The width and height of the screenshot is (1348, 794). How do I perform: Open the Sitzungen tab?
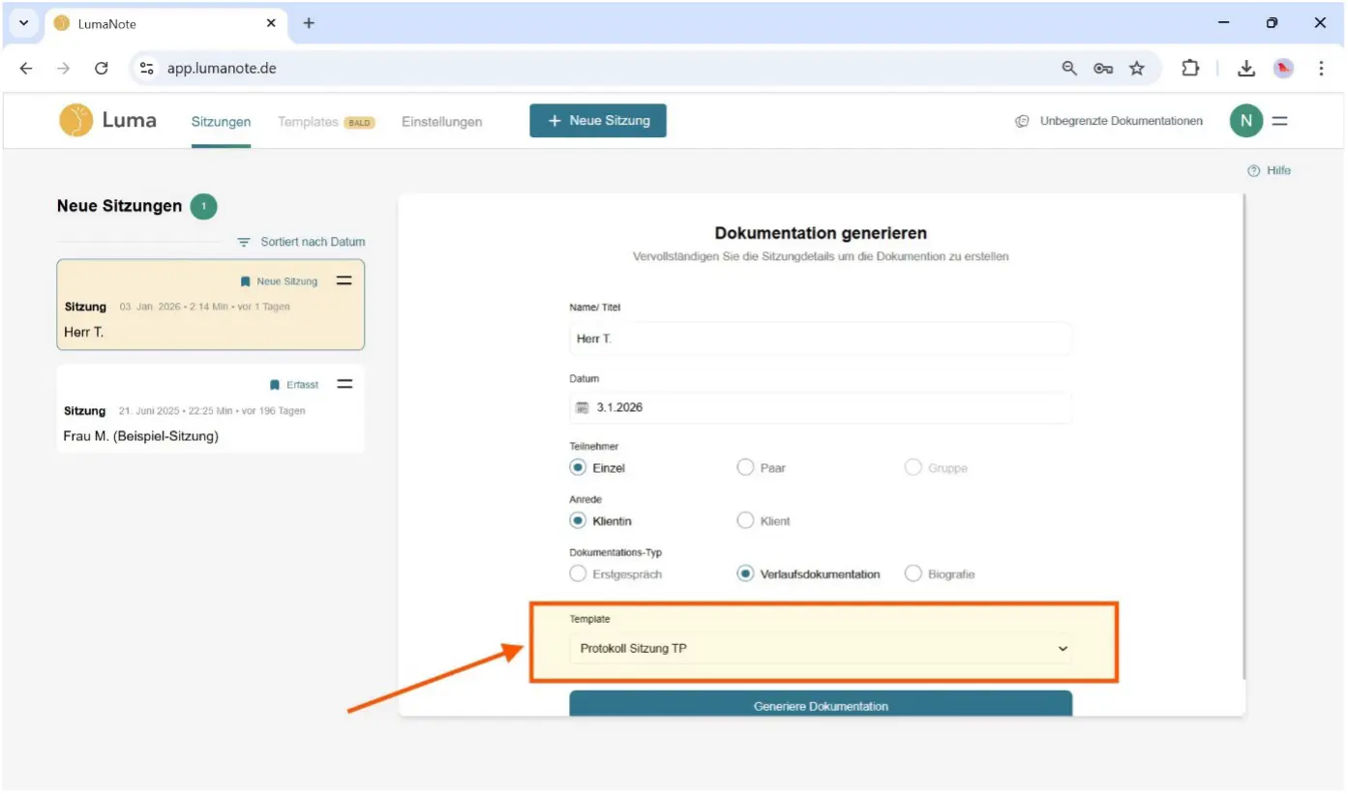pos(221,122)
